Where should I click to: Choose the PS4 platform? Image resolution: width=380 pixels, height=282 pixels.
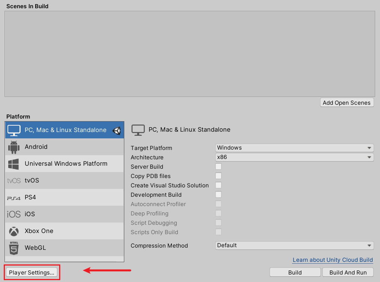[x=64, y=197]
